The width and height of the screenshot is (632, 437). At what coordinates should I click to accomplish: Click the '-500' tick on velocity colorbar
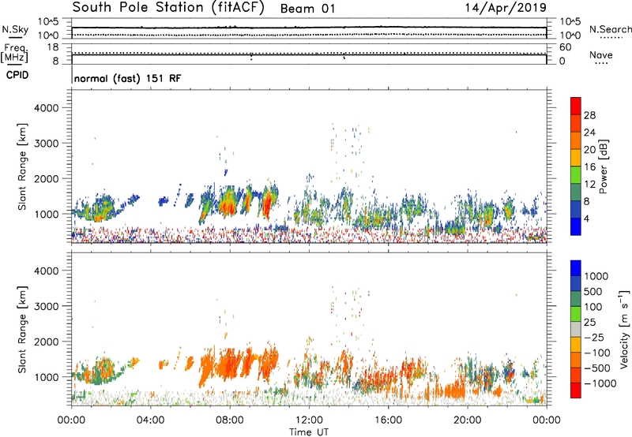point(596,368)
